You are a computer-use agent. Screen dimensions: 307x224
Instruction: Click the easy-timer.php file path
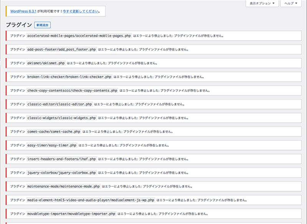click(x=51, y=146)
